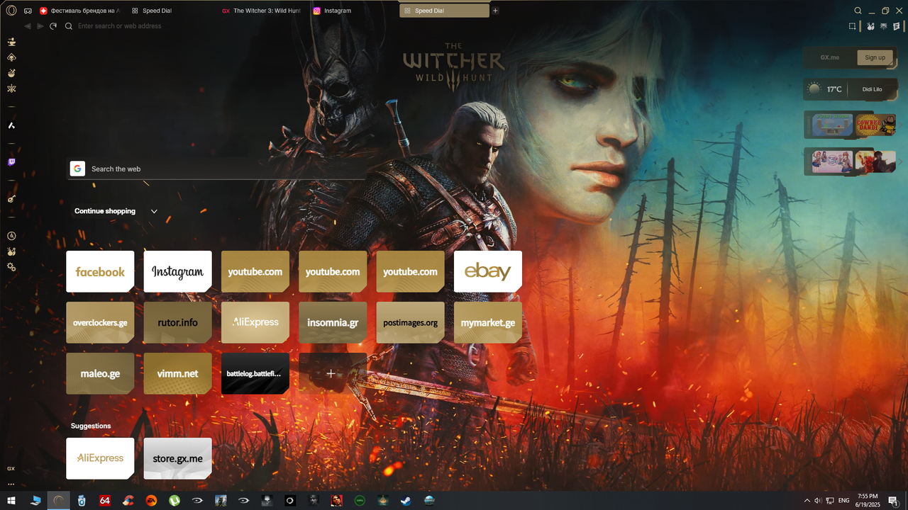Open the GX.me link
This screenshot has width=908, height=510.
829,57
